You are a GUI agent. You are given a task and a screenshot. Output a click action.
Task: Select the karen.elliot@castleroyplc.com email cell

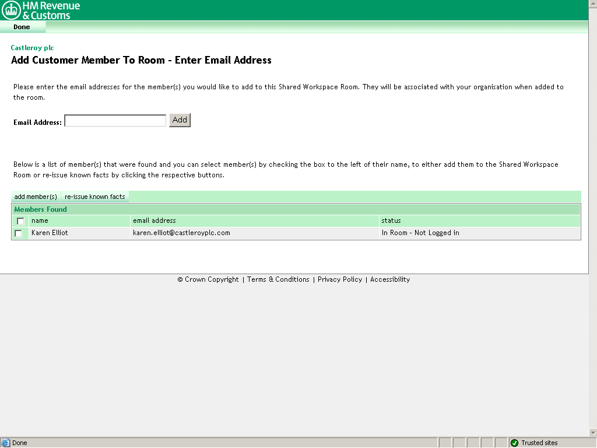click(181, 233)
